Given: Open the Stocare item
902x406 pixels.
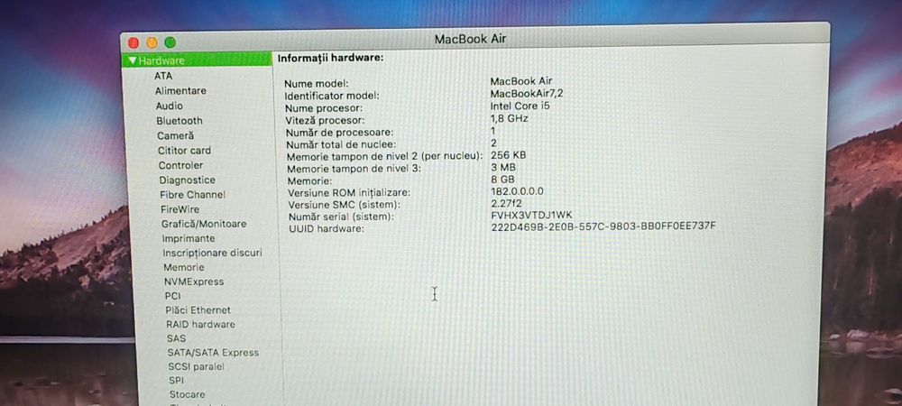Looking at the screenshot, I should pos(187,394).
